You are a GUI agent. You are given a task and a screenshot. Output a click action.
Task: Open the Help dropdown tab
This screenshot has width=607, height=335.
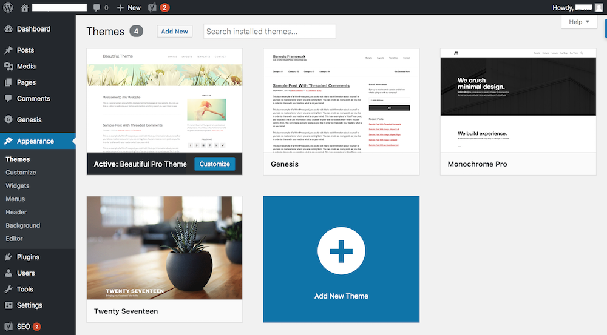pos(578,22)
